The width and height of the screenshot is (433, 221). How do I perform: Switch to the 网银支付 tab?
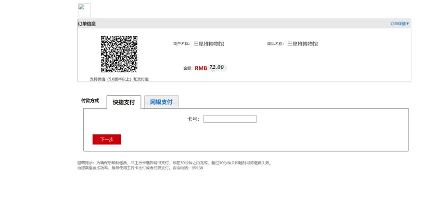161,102
